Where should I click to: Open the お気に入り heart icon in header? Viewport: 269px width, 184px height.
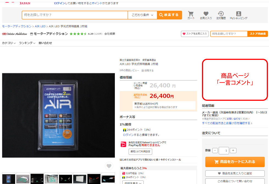pyautogui.click(x=206, y=15)
